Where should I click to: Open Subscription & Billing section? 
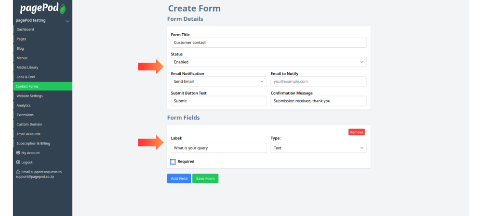tap(43, 143)
